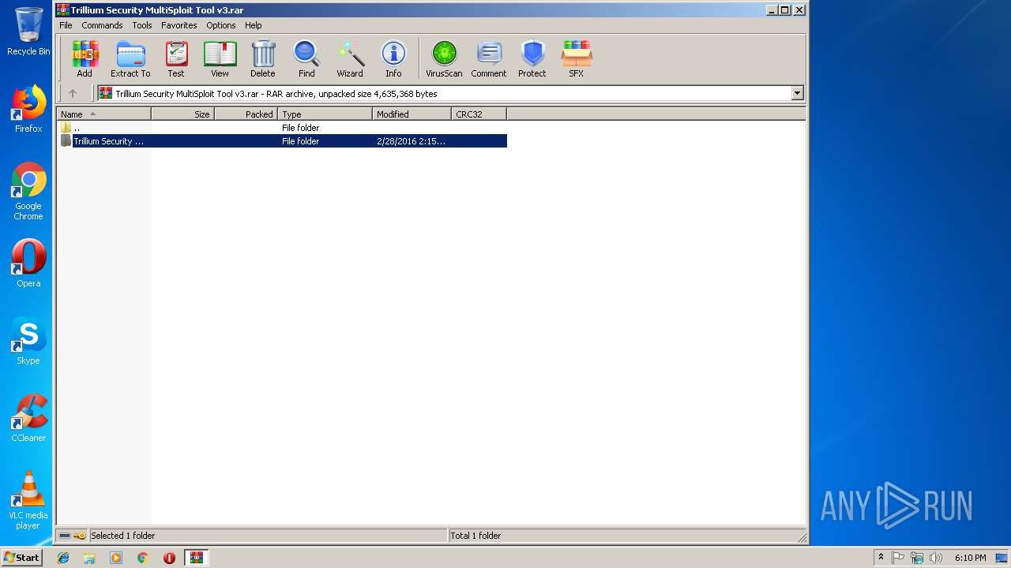Sort by the Packed column header
This screenshot has width=1011, height=568.
point(246,114)
